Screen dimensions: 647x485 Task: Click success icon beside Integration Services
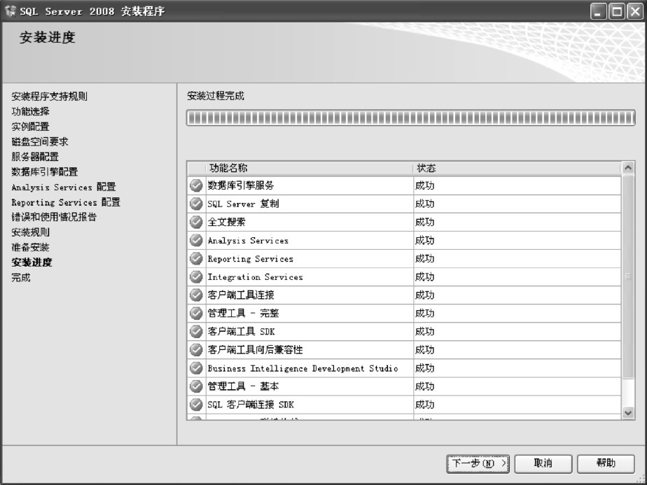196,276
